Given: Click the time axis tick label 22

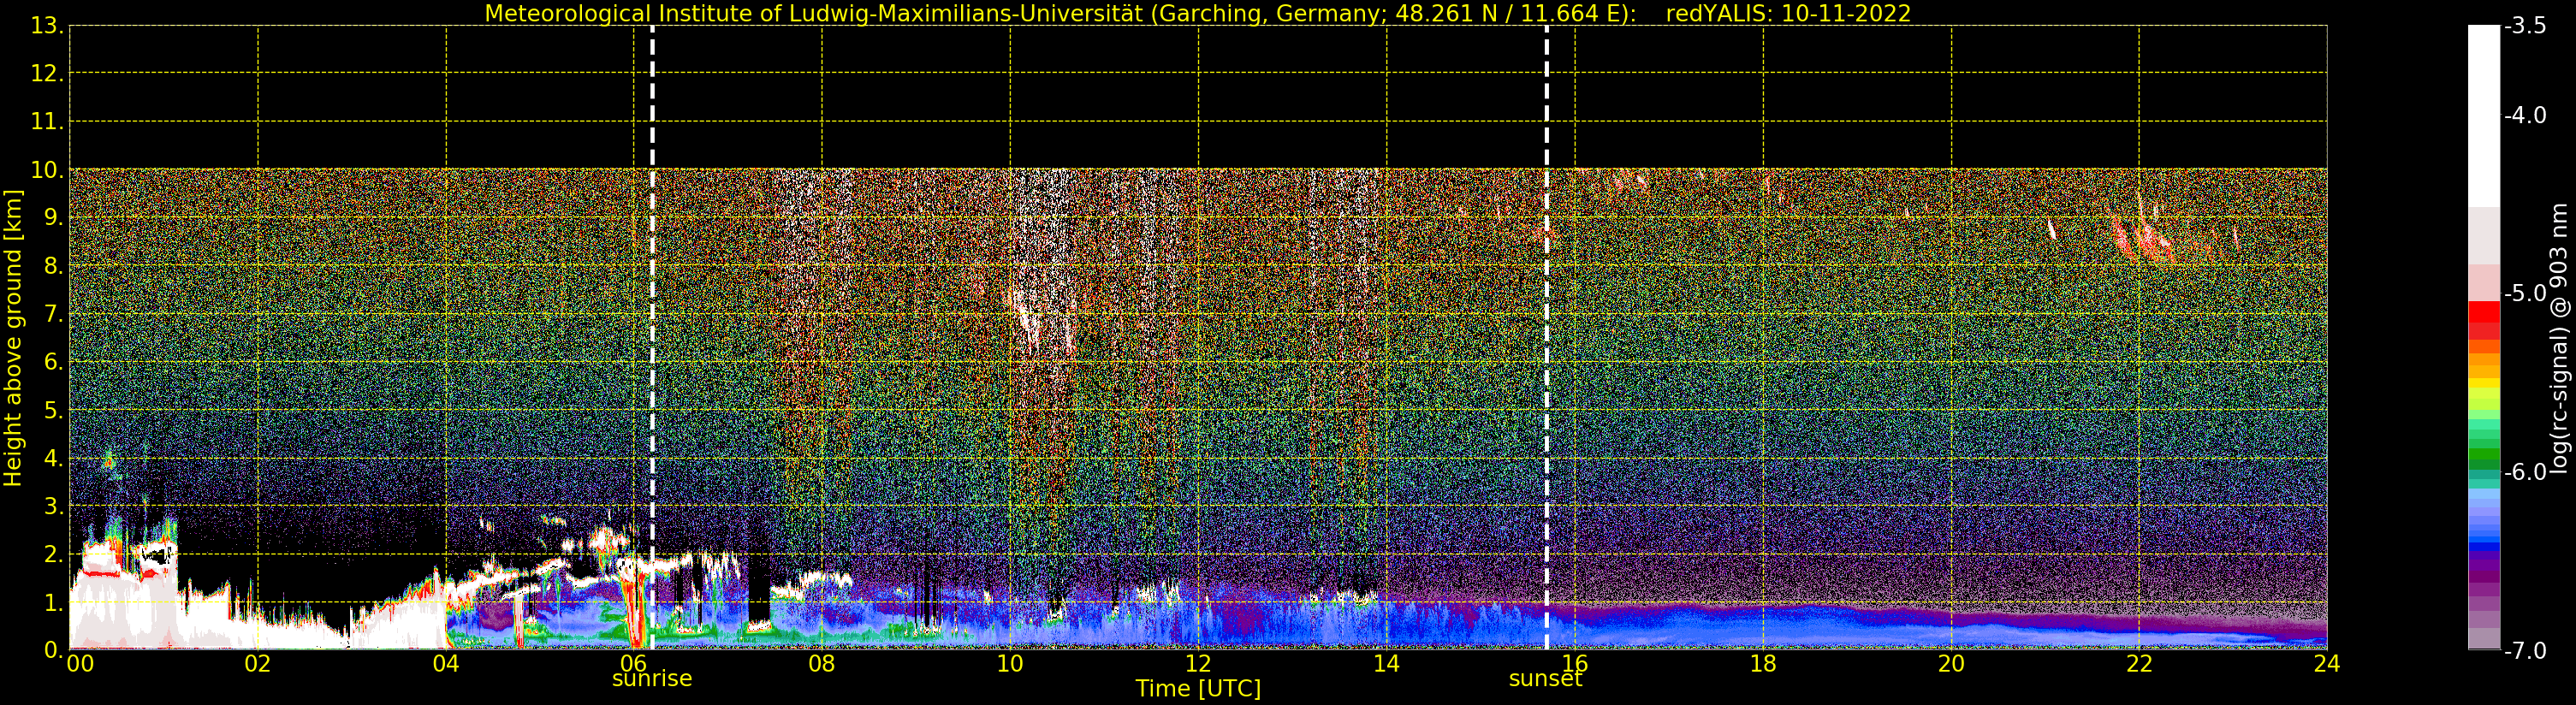Looking at the screenshot, I should (2139, 664).
